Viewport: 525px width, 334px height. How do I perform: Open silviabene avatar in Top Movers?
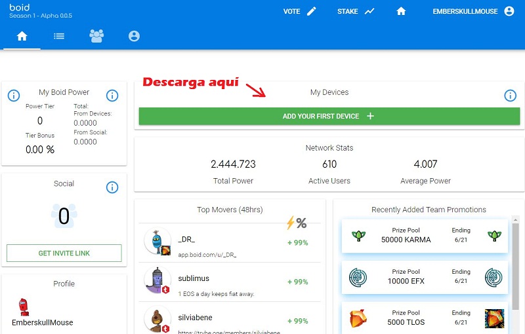tap(157, 320)
